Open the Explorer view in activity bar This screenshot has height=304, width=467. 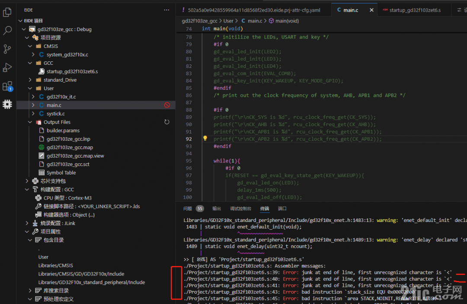point(7,12)
